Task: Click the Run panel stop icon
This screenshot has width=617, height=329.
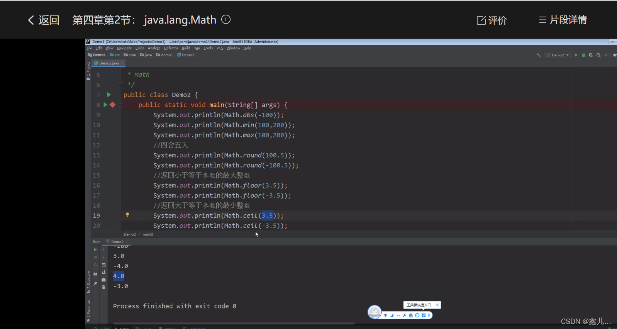Action: [95, 257]
